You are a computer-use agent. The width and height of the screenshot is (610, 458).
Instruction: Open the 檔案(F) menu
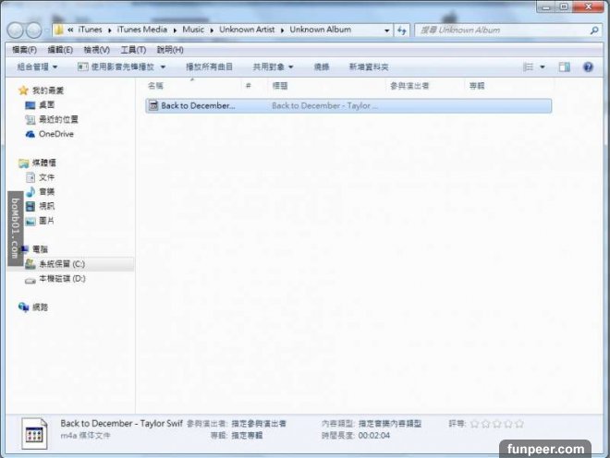(x=24, y=50)
